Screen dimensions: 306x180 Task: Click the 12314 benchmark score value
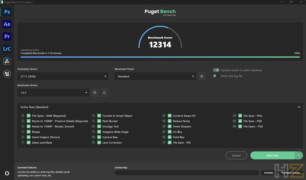coord(160,45)
